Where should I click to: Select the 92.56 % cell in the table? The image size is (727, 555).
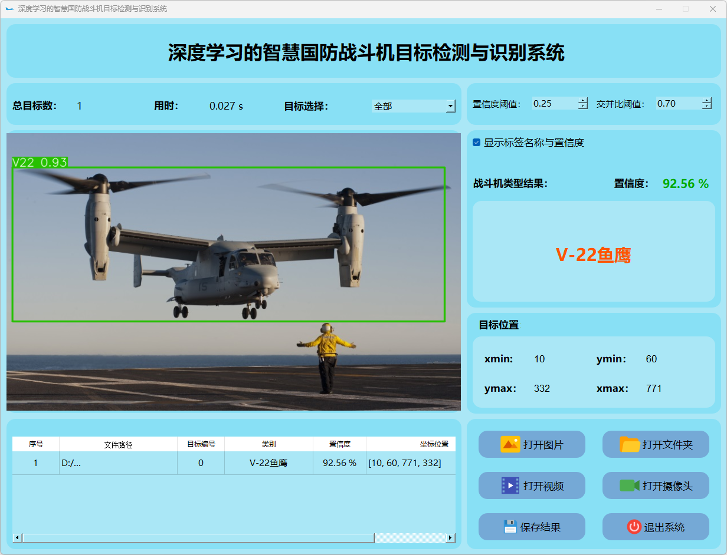[340, 463]
